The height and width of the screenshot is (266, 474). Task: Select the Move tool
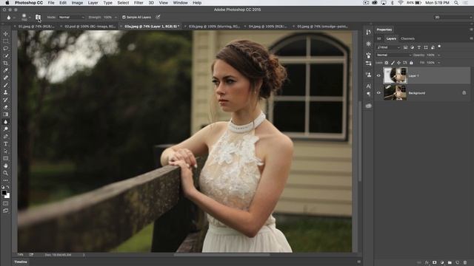tap(5, 34)
